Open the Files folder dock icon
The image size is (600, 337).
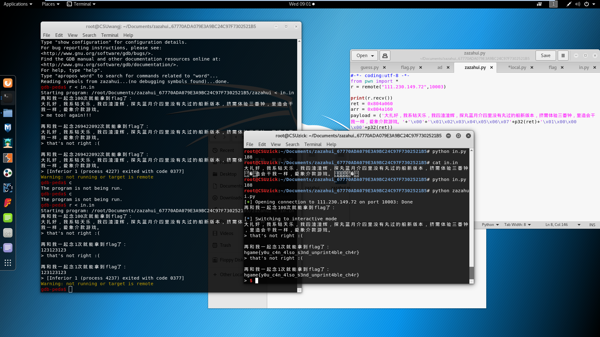8,113
